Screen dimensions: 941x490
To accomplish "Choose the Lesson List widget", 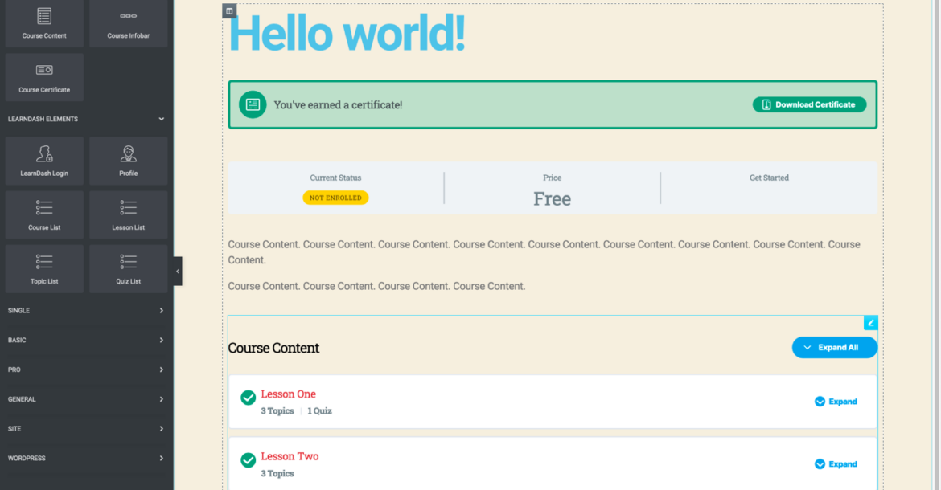I will coord(129,214).
